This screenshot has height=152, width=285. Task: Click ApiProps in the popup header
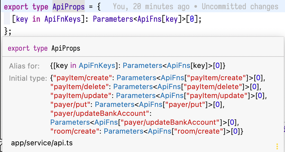pos(66,48)
